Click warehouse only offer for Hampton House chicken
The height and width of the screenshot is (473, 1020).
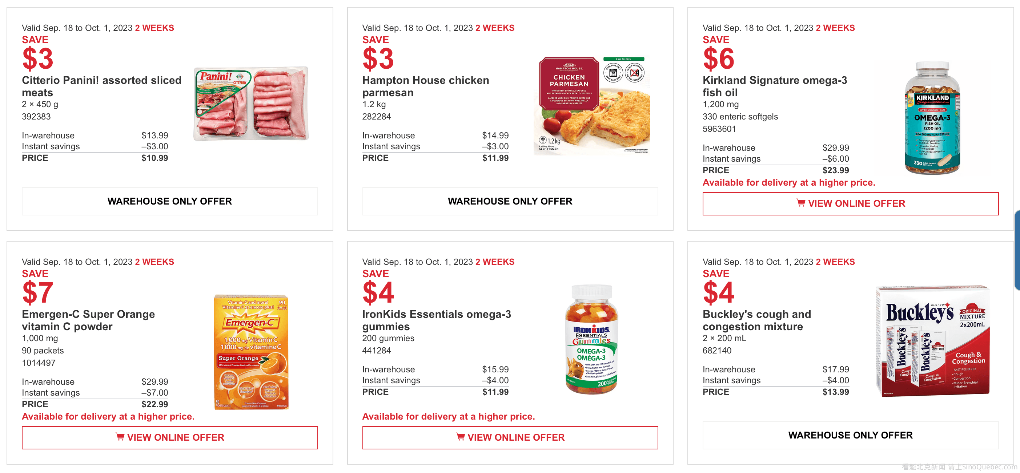(510, 201)
